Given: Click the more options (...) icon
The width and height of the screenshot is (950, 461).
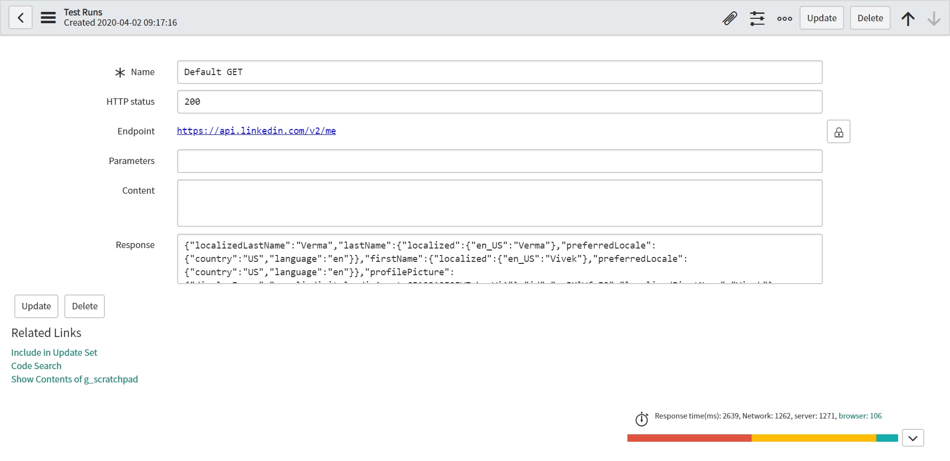Looking at the screenshot, I should 784,18.
